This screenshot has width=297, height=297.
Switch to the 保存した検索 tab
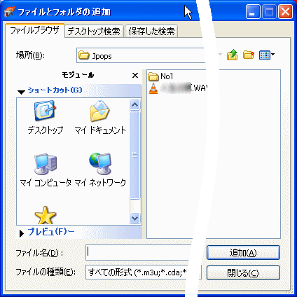pyautogui.click(x=151, y=31)
